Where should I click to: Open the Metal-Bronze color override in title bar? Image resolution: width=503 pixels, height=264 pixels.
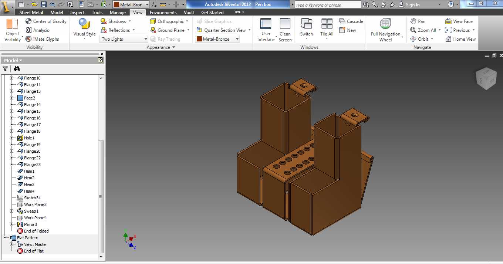tap(131, 4)
